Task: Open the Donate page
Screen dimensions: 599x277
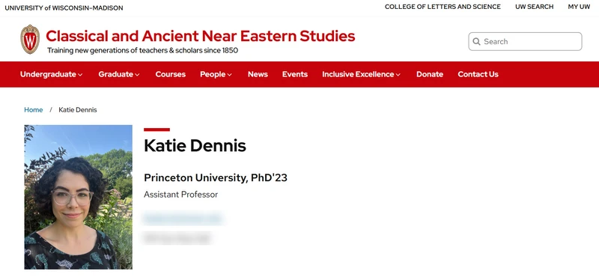Action: click(430, 74)
